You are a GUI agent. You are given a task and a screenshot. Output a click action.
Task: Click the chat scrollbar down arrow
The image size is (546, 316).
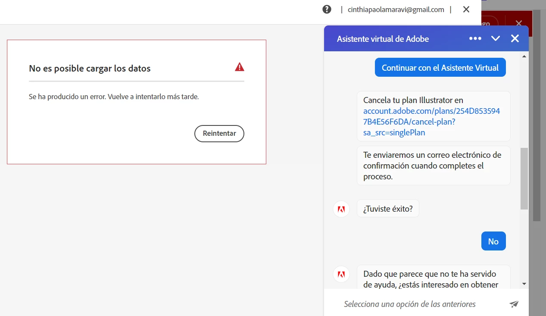point(524,284)
